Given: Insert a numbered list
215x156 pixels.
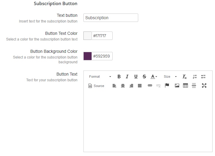Looking at the screenshot, I should [x=195, y=76].
